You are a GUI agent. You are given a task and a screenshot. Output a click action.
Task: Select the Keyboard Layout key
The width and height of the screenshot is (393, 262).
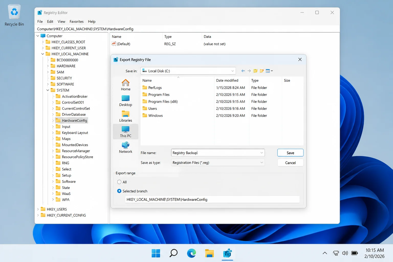[x=75, y=133]
